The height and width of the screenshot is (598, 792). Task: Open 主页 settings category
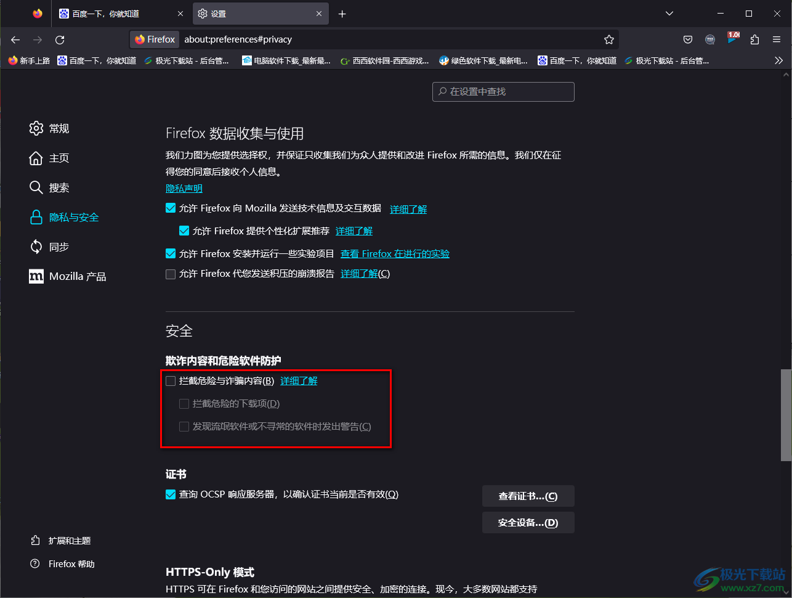[49, 158]
